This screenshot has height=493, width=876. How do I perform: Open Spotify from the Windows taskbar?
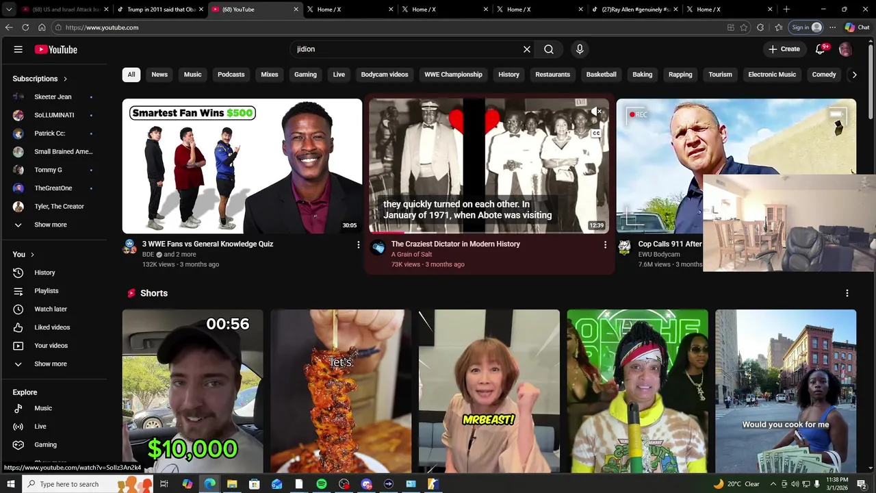point(322,484)
